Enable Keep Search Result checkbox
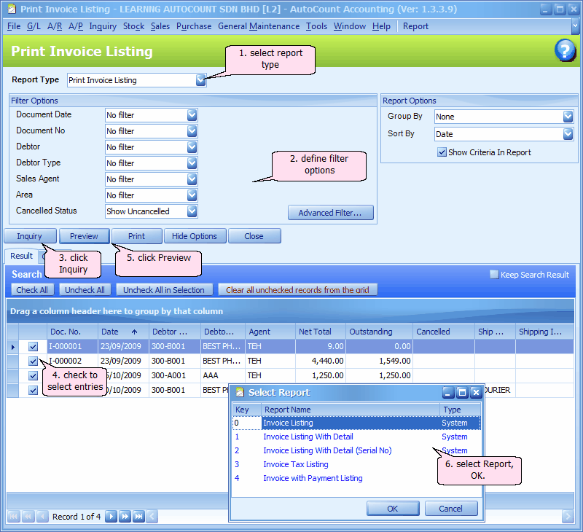 [494, 275]
